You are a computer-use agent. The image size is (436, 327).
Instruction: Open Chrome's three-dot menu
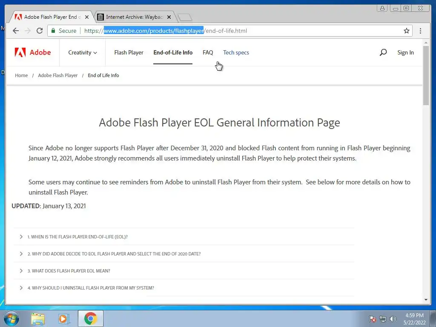(420, 31)
